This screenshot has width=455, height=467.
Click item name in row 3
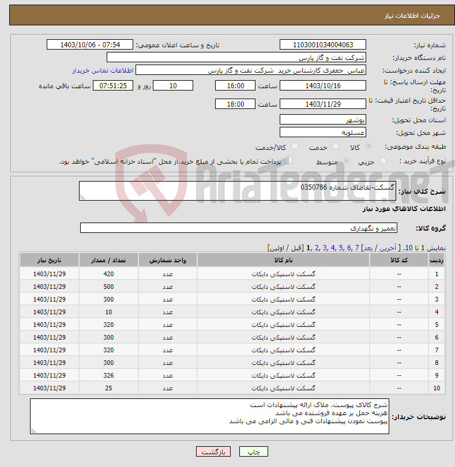[283, 299]
